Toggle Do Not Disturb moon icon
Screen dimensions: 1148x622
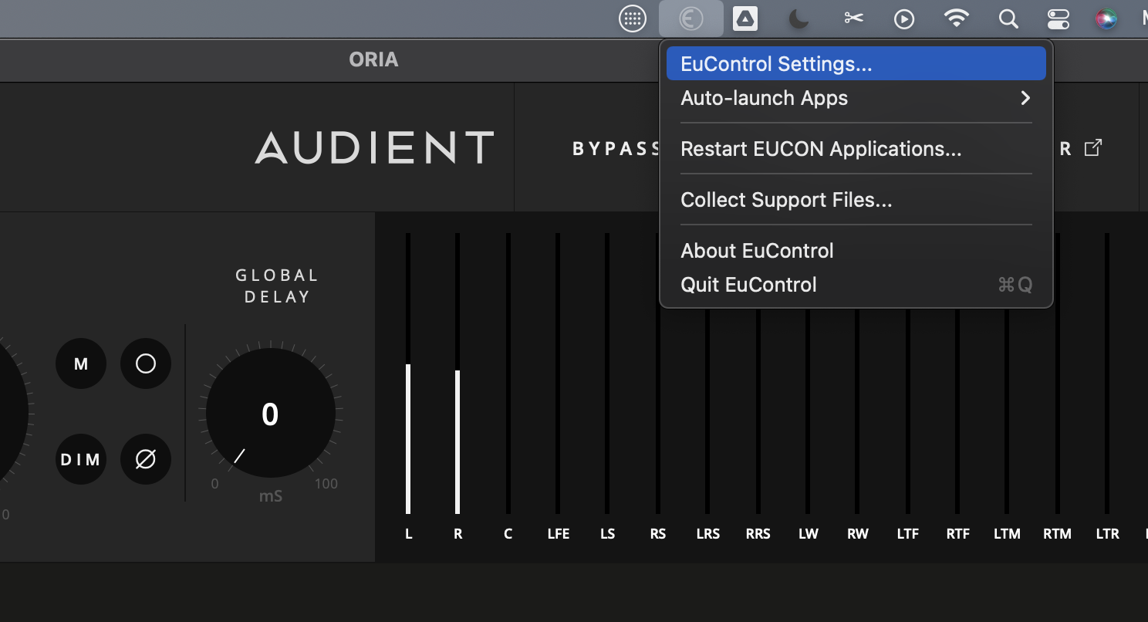[x=799, y=19]
